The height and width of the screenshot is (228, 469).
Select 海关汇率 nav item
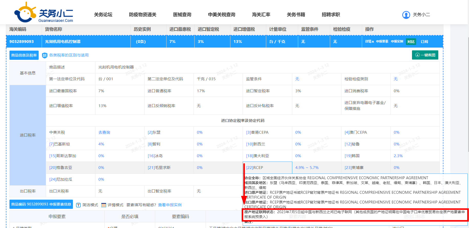pyautogui.click(x=261, y=15)
